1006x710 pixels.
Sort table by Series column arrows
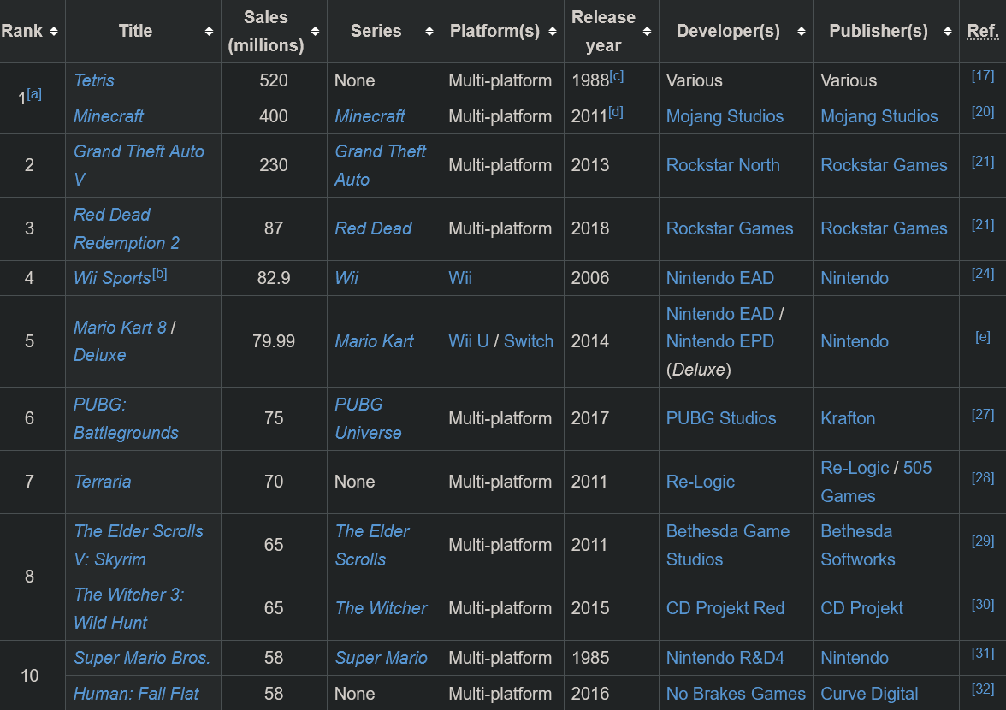pos(429,32)
